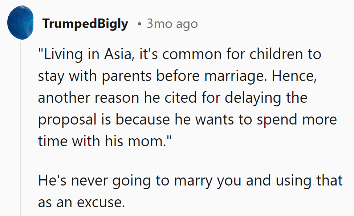Open the TrumpedBigly user profile link

click(85, 24)
